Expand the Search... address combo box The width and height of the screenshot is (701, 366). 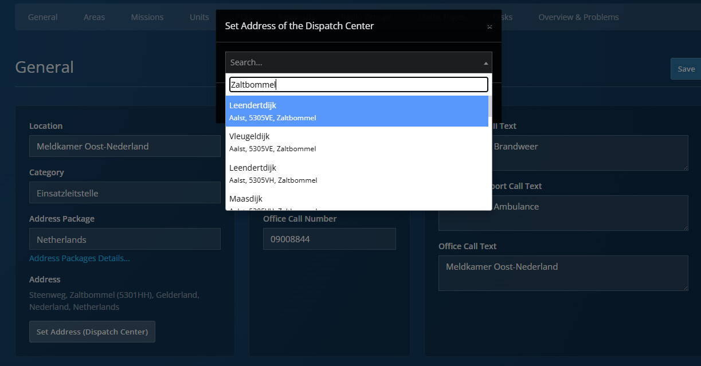coord(358,62)
